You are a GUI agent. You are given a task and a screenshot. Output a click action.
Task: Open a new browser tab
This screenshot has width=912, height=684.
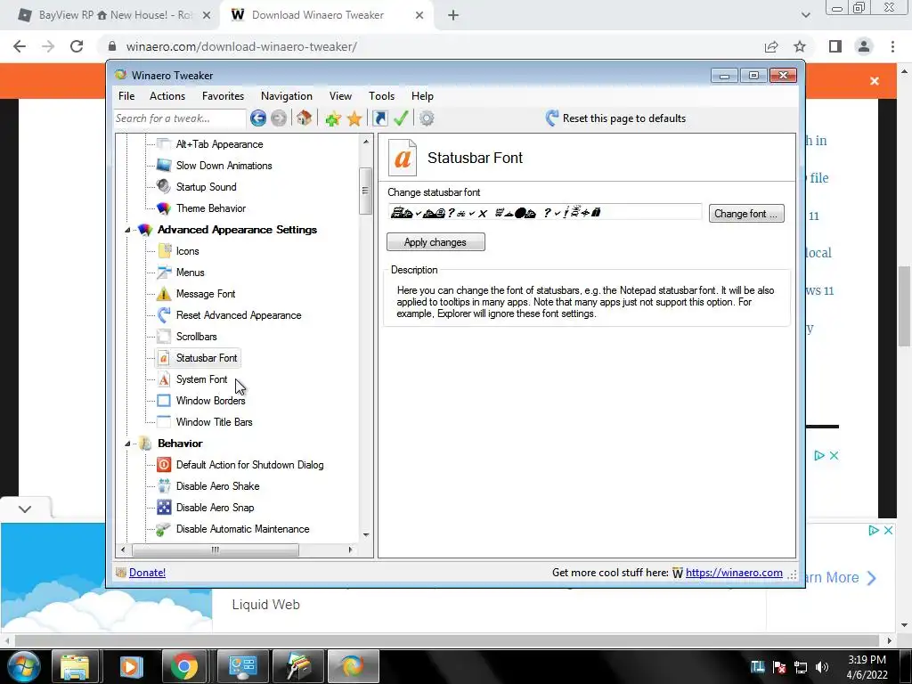click(x=453, y=15)
